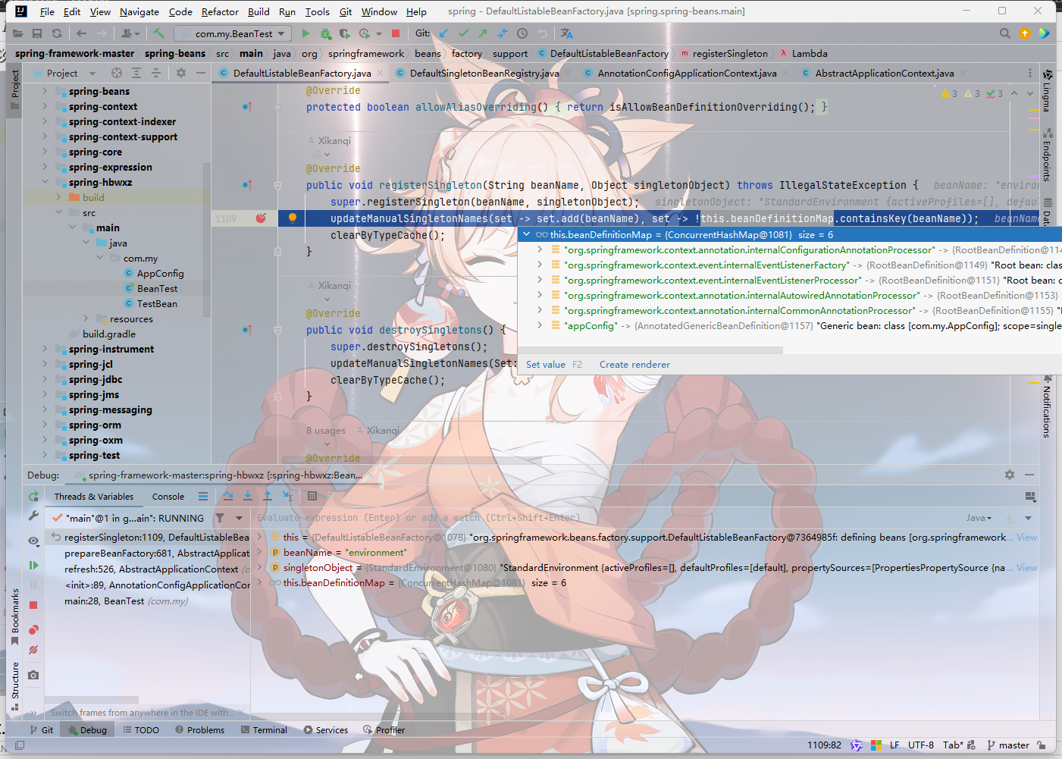1062x759 pixels.
Task: Open the Project panel gear options
Action: coord(180,73)
